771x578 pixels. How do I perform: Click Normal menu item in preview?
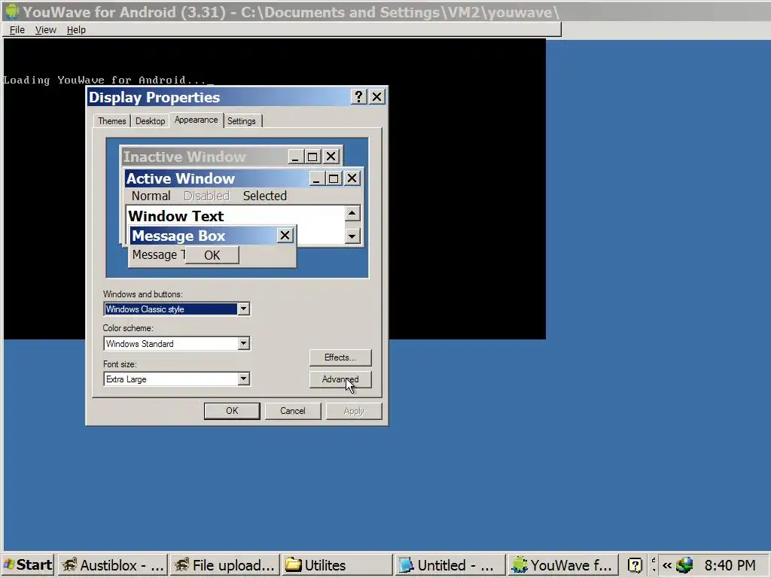click(x=151, y=196)
